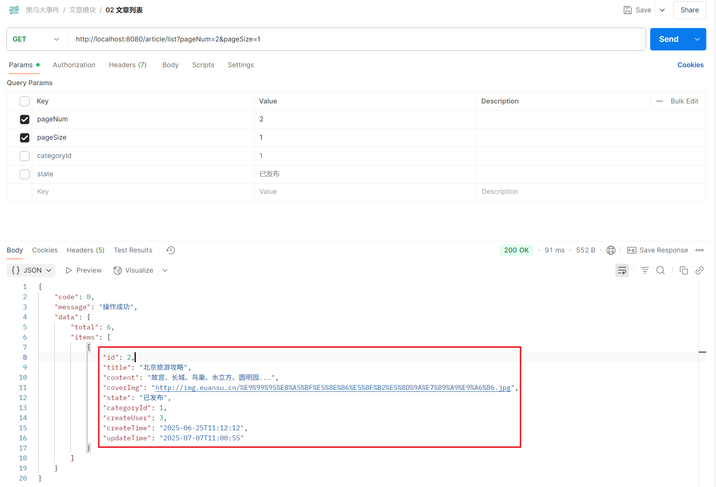Enable the state parameter checkbox
Image resolution: width=716 pixels, height=487 pixels.
click(25, 174)
